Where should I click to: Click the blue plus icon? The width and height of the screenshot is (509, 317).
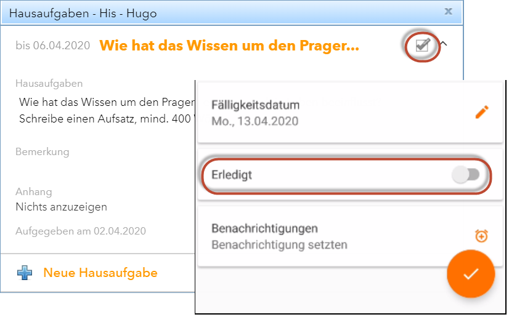point(25,273)
